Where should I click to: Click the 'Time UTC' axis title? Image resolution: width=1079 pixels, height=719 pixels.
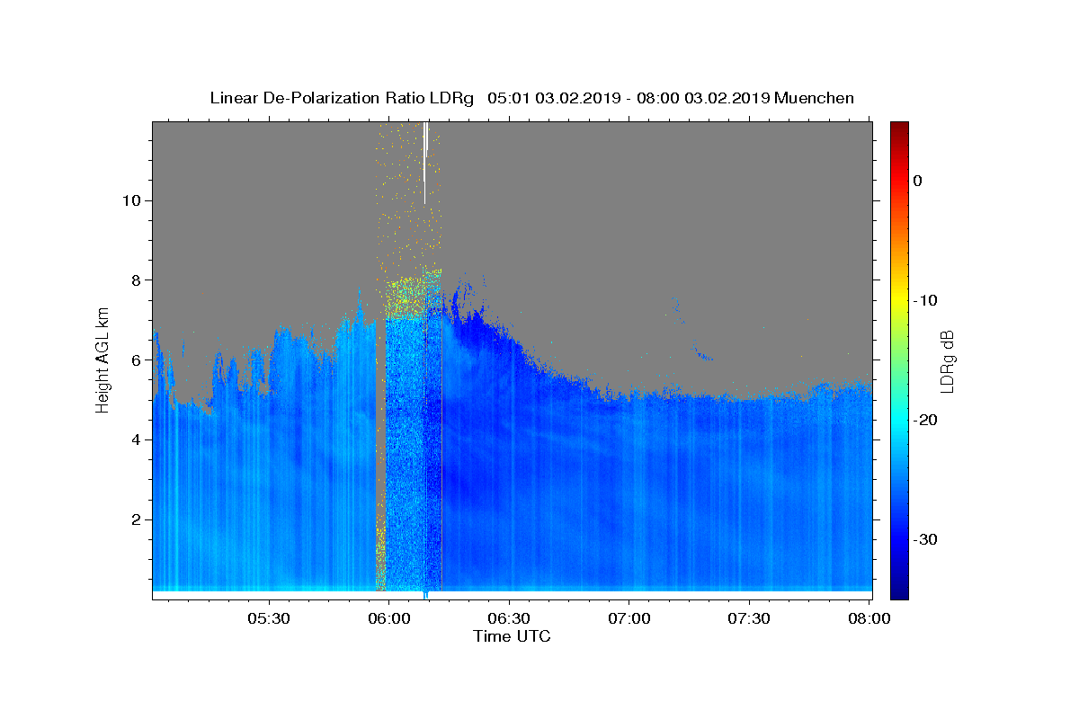tap(512, 636)
